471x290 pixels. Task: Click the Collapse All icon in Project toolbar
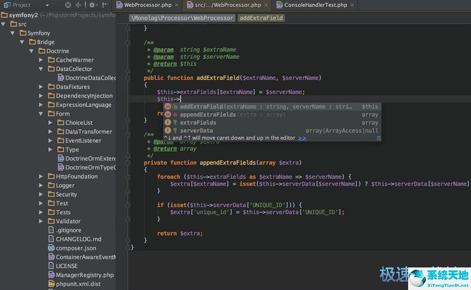(78, 5)
